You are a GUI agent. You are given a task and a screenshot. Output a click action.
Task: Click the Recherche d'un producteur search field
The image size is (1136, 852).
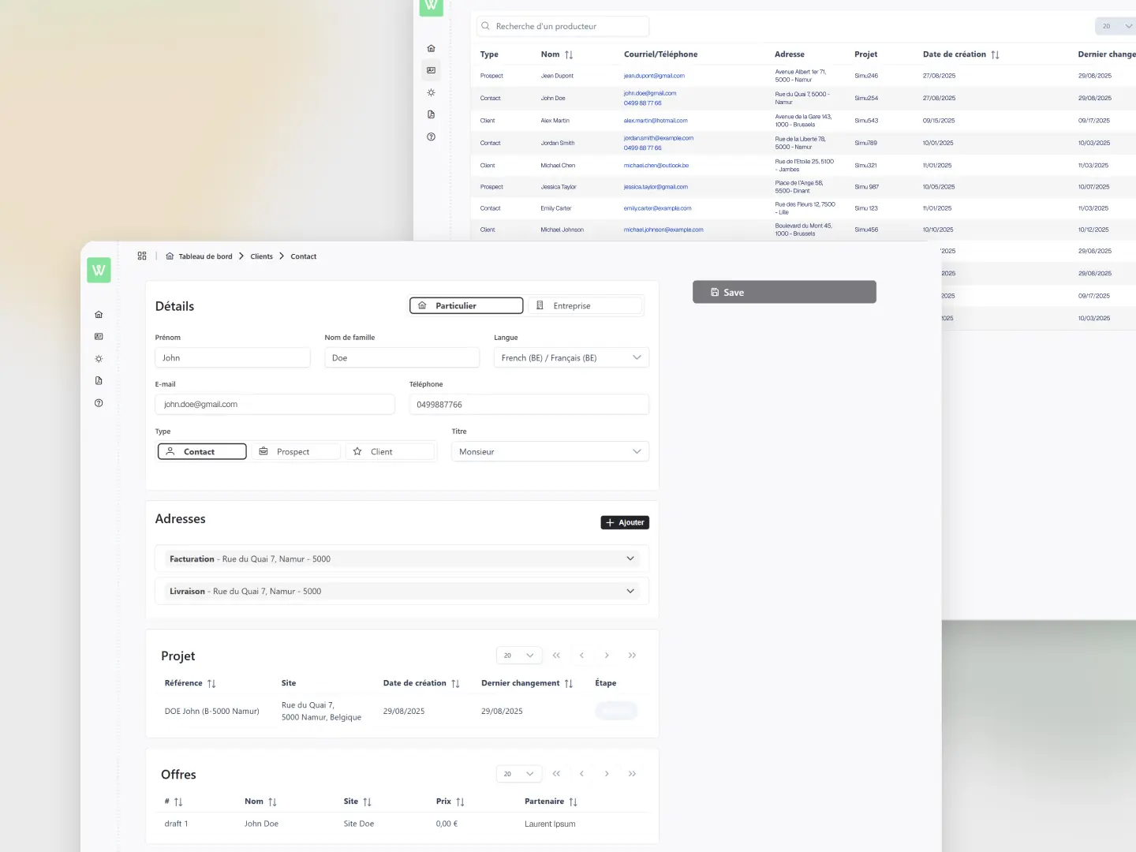563,27
